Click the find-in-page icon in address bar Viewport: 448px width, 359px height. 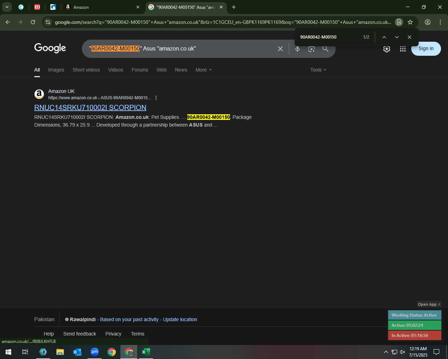tap(399, 22)
